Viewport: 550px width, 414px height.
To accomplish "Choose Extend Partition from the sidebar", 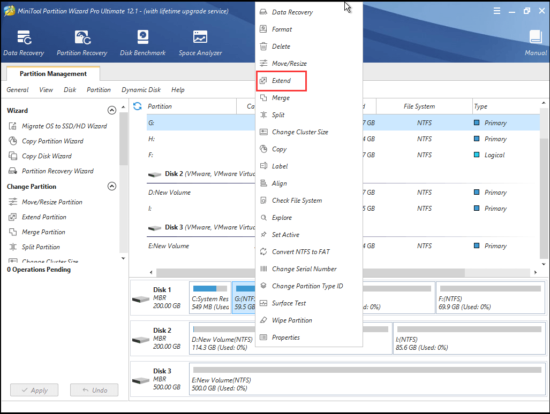I will tap(43, 217).
